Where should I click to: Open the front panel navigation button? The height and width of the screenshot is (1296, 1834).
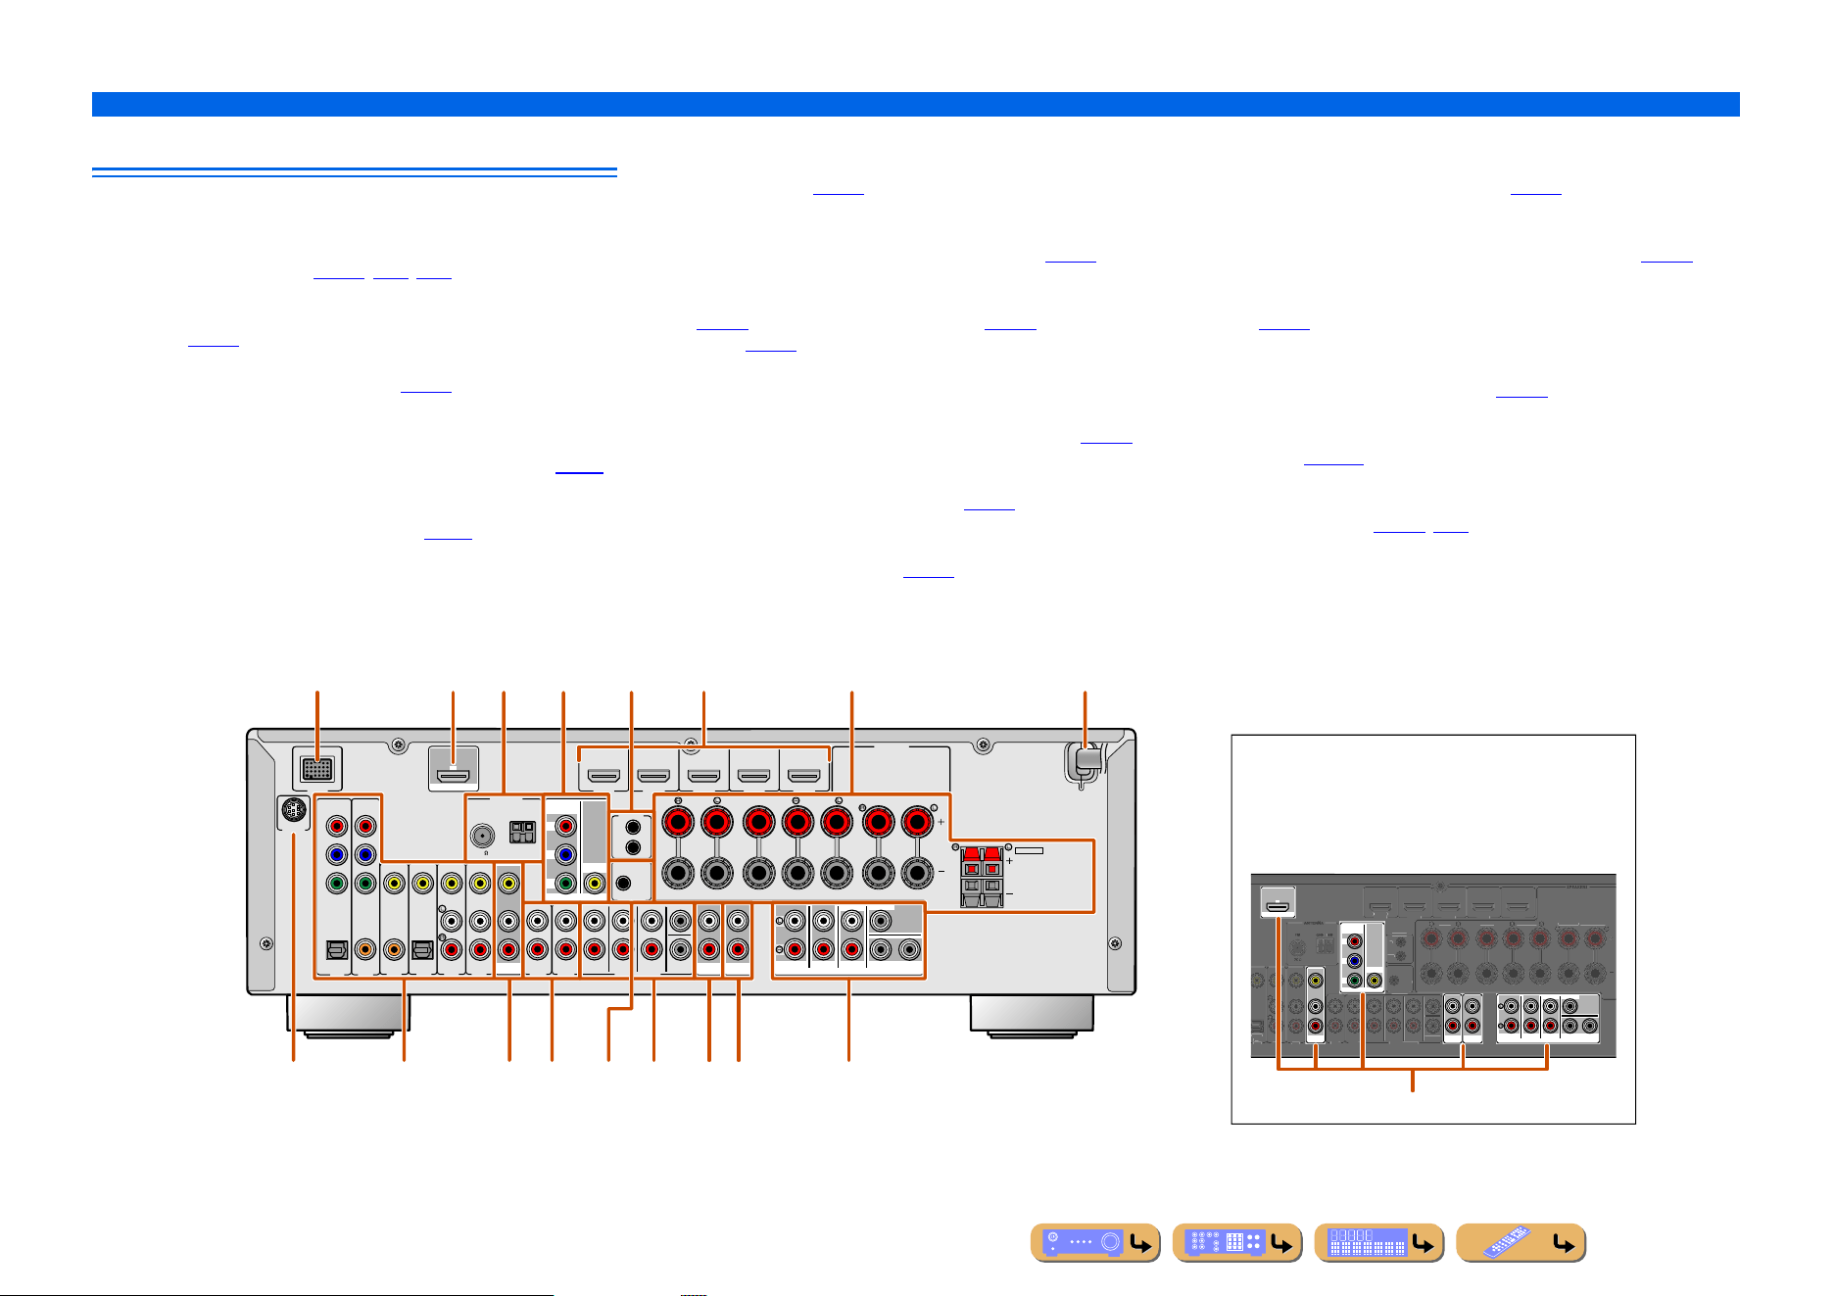click(1095, 1242)
